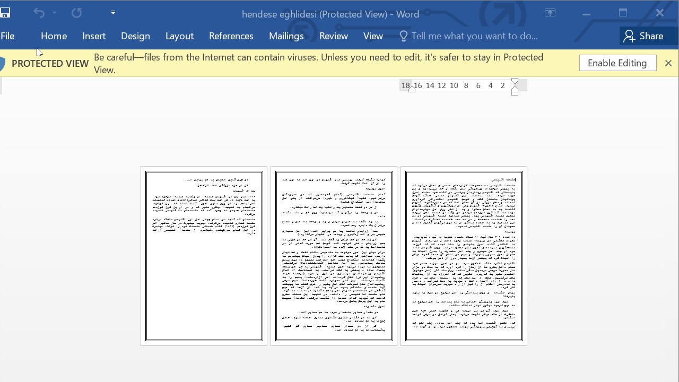The height and width of the screenshot is (382, 679).
Task: Open the File menu
Action: tap(7, 36)
